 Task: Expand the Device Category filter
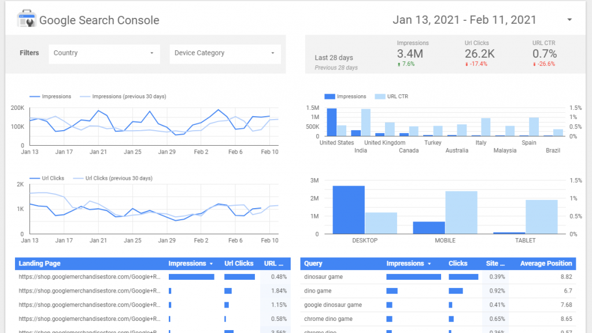225,53
